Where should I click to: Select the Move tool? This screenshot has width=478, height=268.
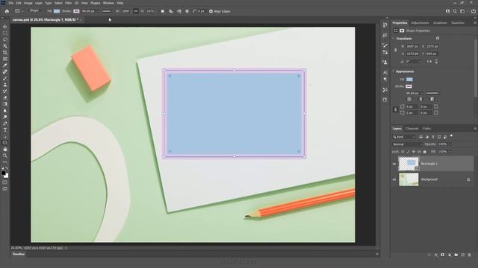(x=5, y=27)
